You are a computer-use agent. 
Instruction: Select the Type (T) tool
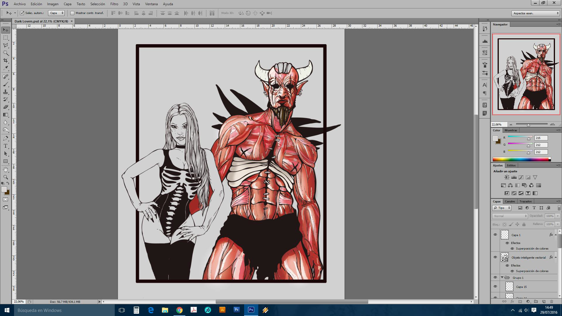6,146
